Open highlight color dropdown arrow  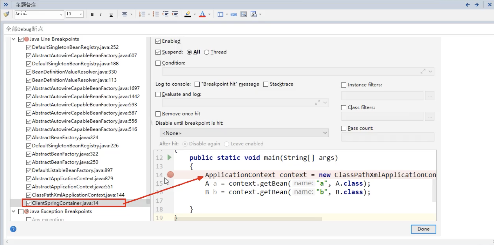pos(195,14)
